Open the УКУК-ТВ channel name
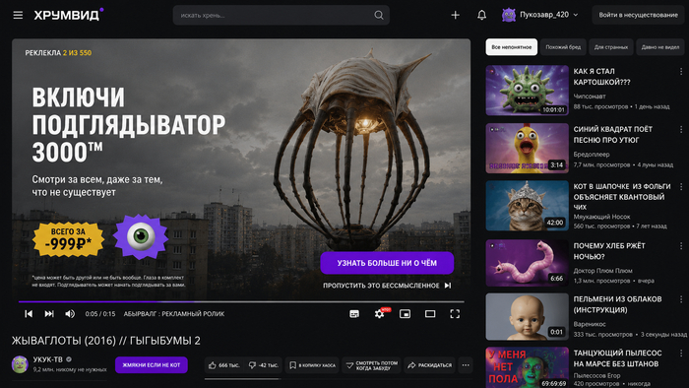689x388 pixels. coord(48,359)
